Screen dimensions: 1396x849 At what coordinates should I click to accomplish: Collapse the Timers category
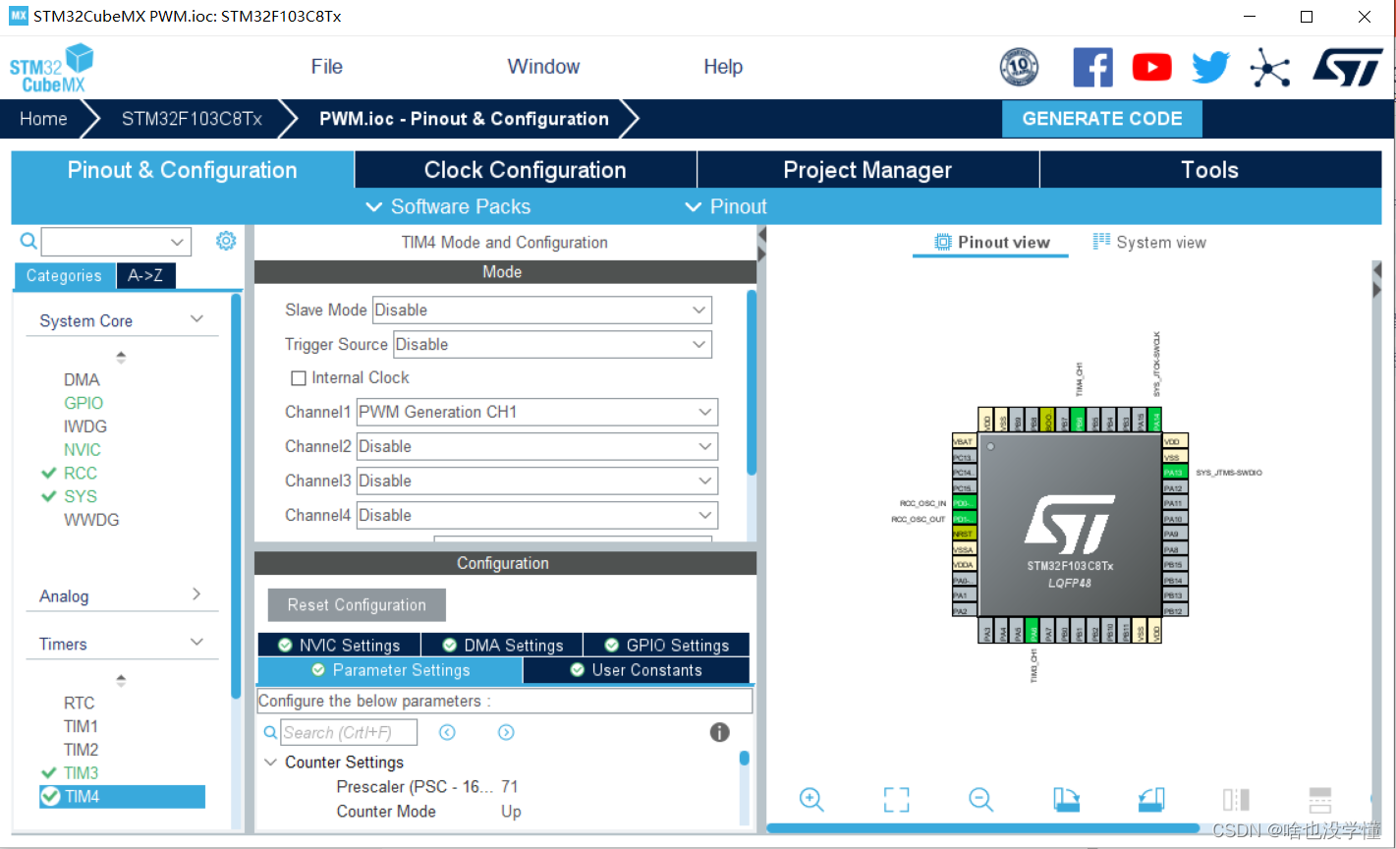196,643
